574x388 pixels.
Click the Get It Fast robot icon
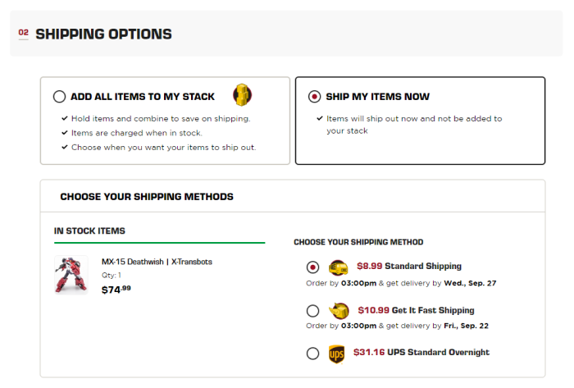[x=339, y=311]
